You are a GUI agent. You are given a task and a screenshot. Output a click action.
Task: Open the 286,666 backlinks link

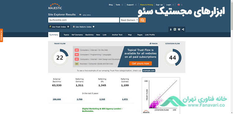pos(57,99)
